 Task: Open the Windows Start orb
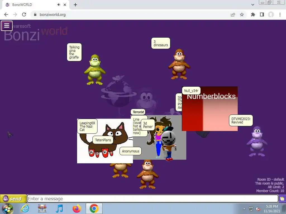tap(8, 208)
